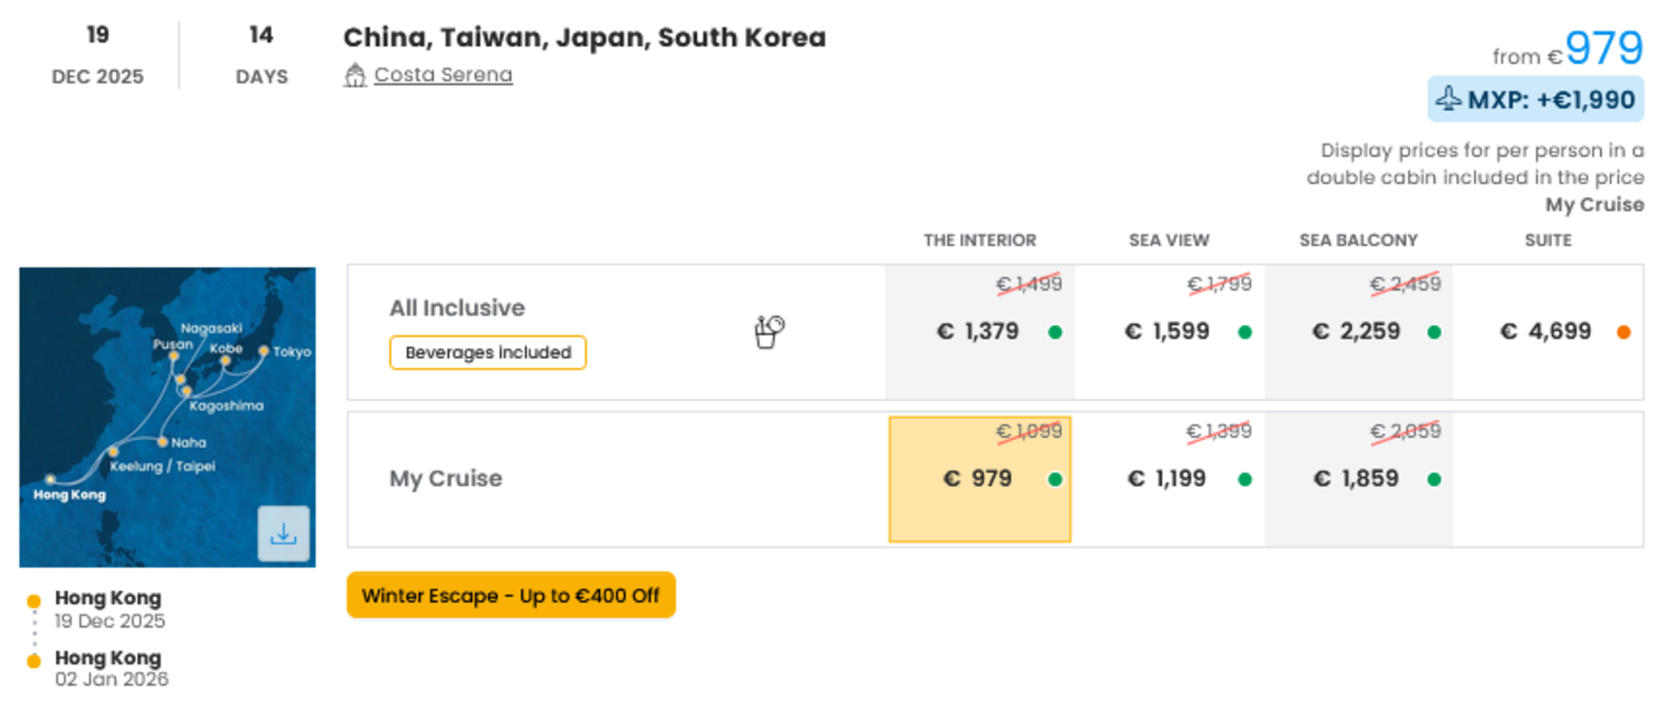Image resolution: width=1660 pixels, height=709 pixels.
Task: Click green availability dot for €1,379 fare
Action: coord(1055,332)
